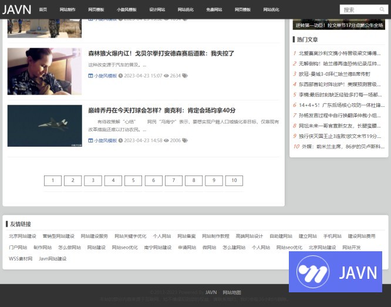Click the eye views icon beside 2634
This screenshot has width=391, height=307.
tap(166, 76)
